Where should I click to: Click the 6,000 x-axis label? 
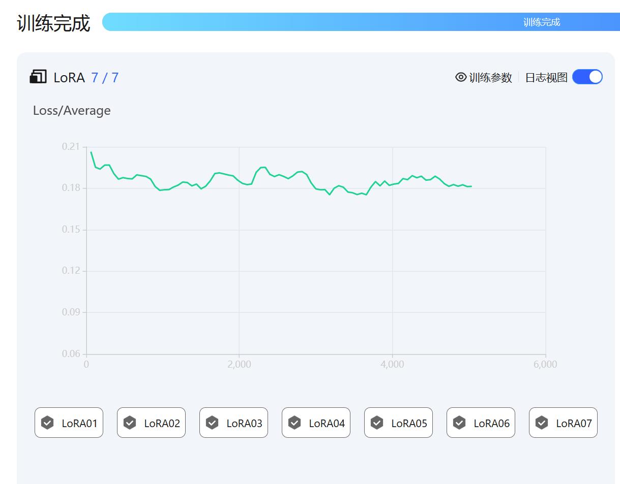click(x=545, y=365)
